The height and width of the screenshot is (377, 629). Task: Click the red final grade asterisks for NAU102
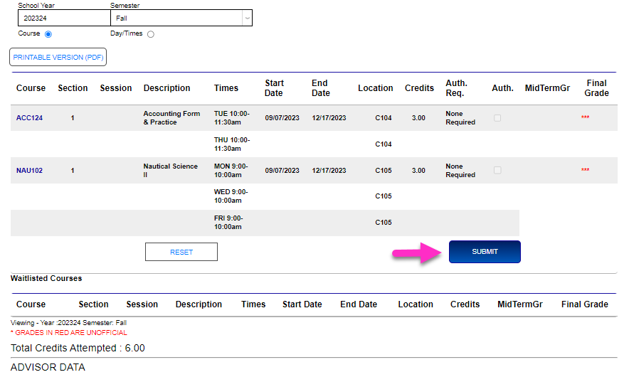[585, 171]
